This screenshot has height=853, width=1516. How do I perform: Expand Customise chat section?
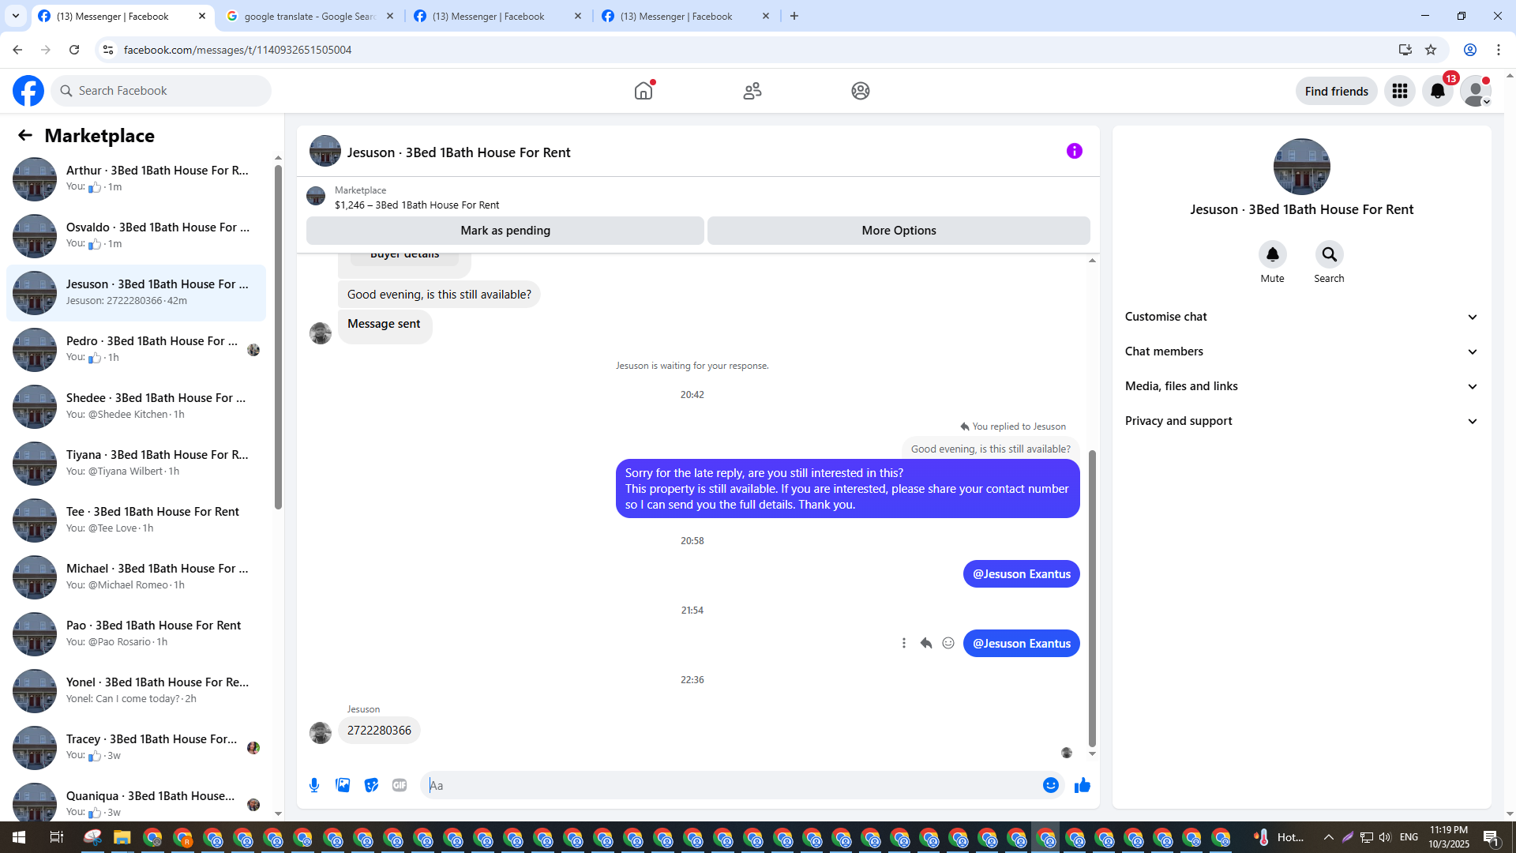(x=1302, y=317)
